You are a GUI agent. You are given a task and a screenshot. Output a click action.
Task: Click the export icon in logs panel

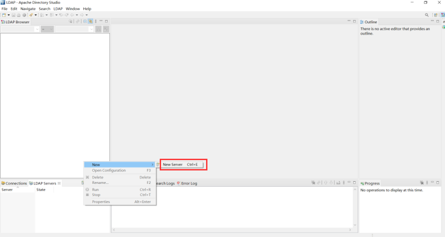point(338,183)
